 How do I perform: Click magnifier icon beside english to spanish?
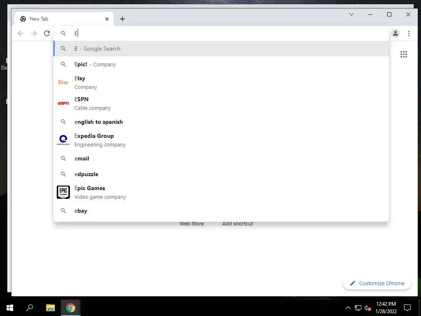tap(63, 122)
